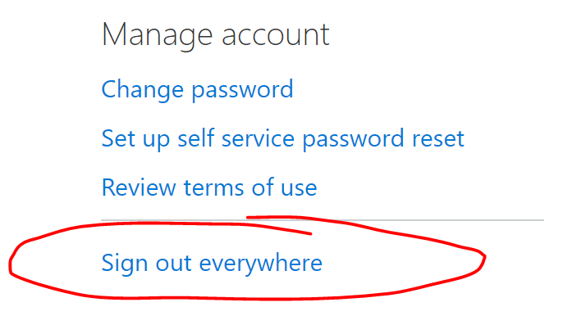
Task: Select Sign out everywhere
Action: click(x=212, y=264)
